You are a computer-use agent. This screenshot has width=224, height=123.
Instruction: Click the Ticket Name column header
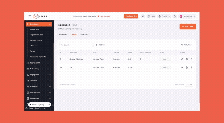click(73, 52)
